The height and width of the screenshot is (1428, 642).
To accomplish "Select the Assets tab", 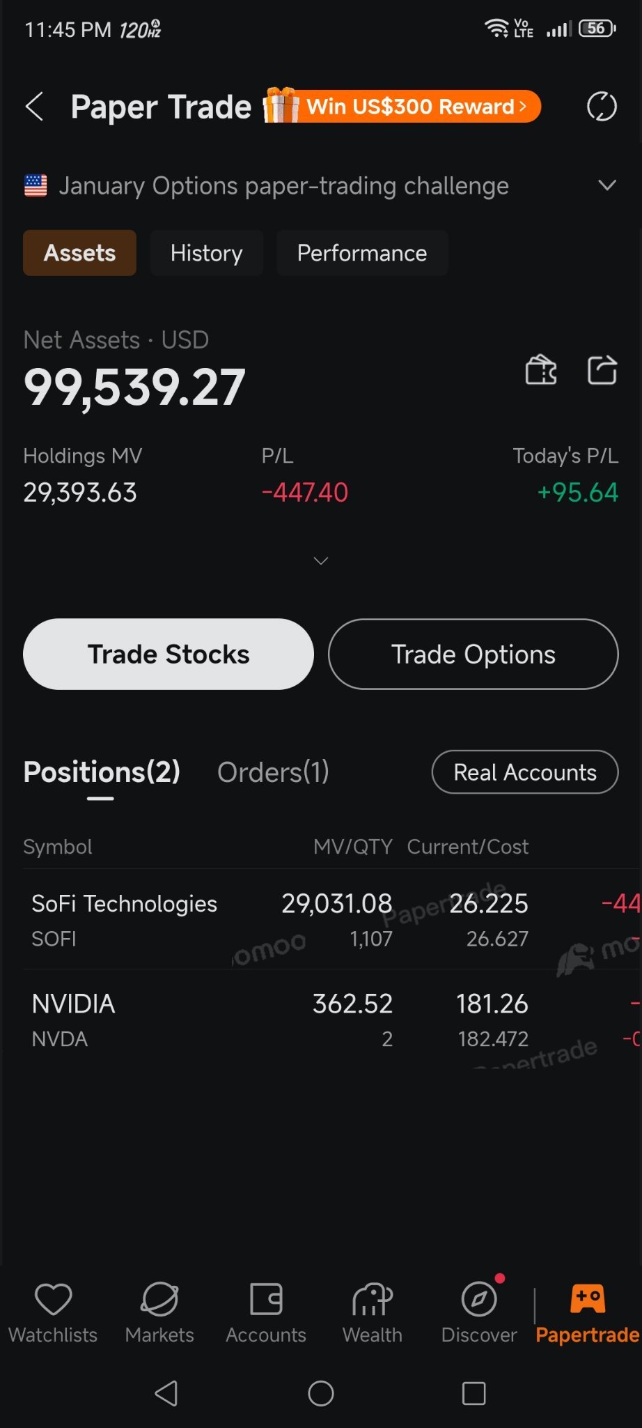I will coord(79,253).
